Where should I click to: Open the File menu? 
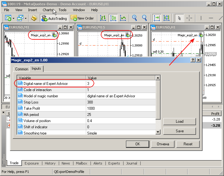[x=7, y=10]
